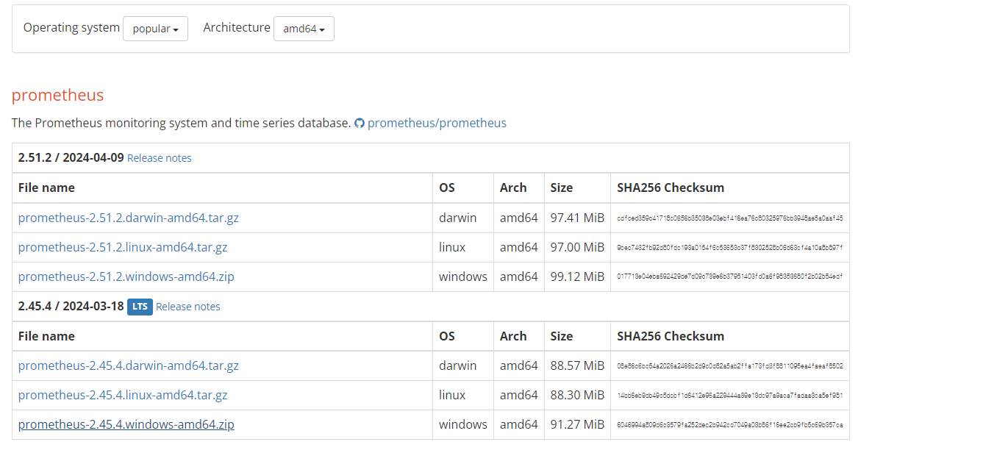Screen dimensions: 983x464
Task: Click 'darwin' OS cell in 2.45.4 table
Action: point(463,365)
